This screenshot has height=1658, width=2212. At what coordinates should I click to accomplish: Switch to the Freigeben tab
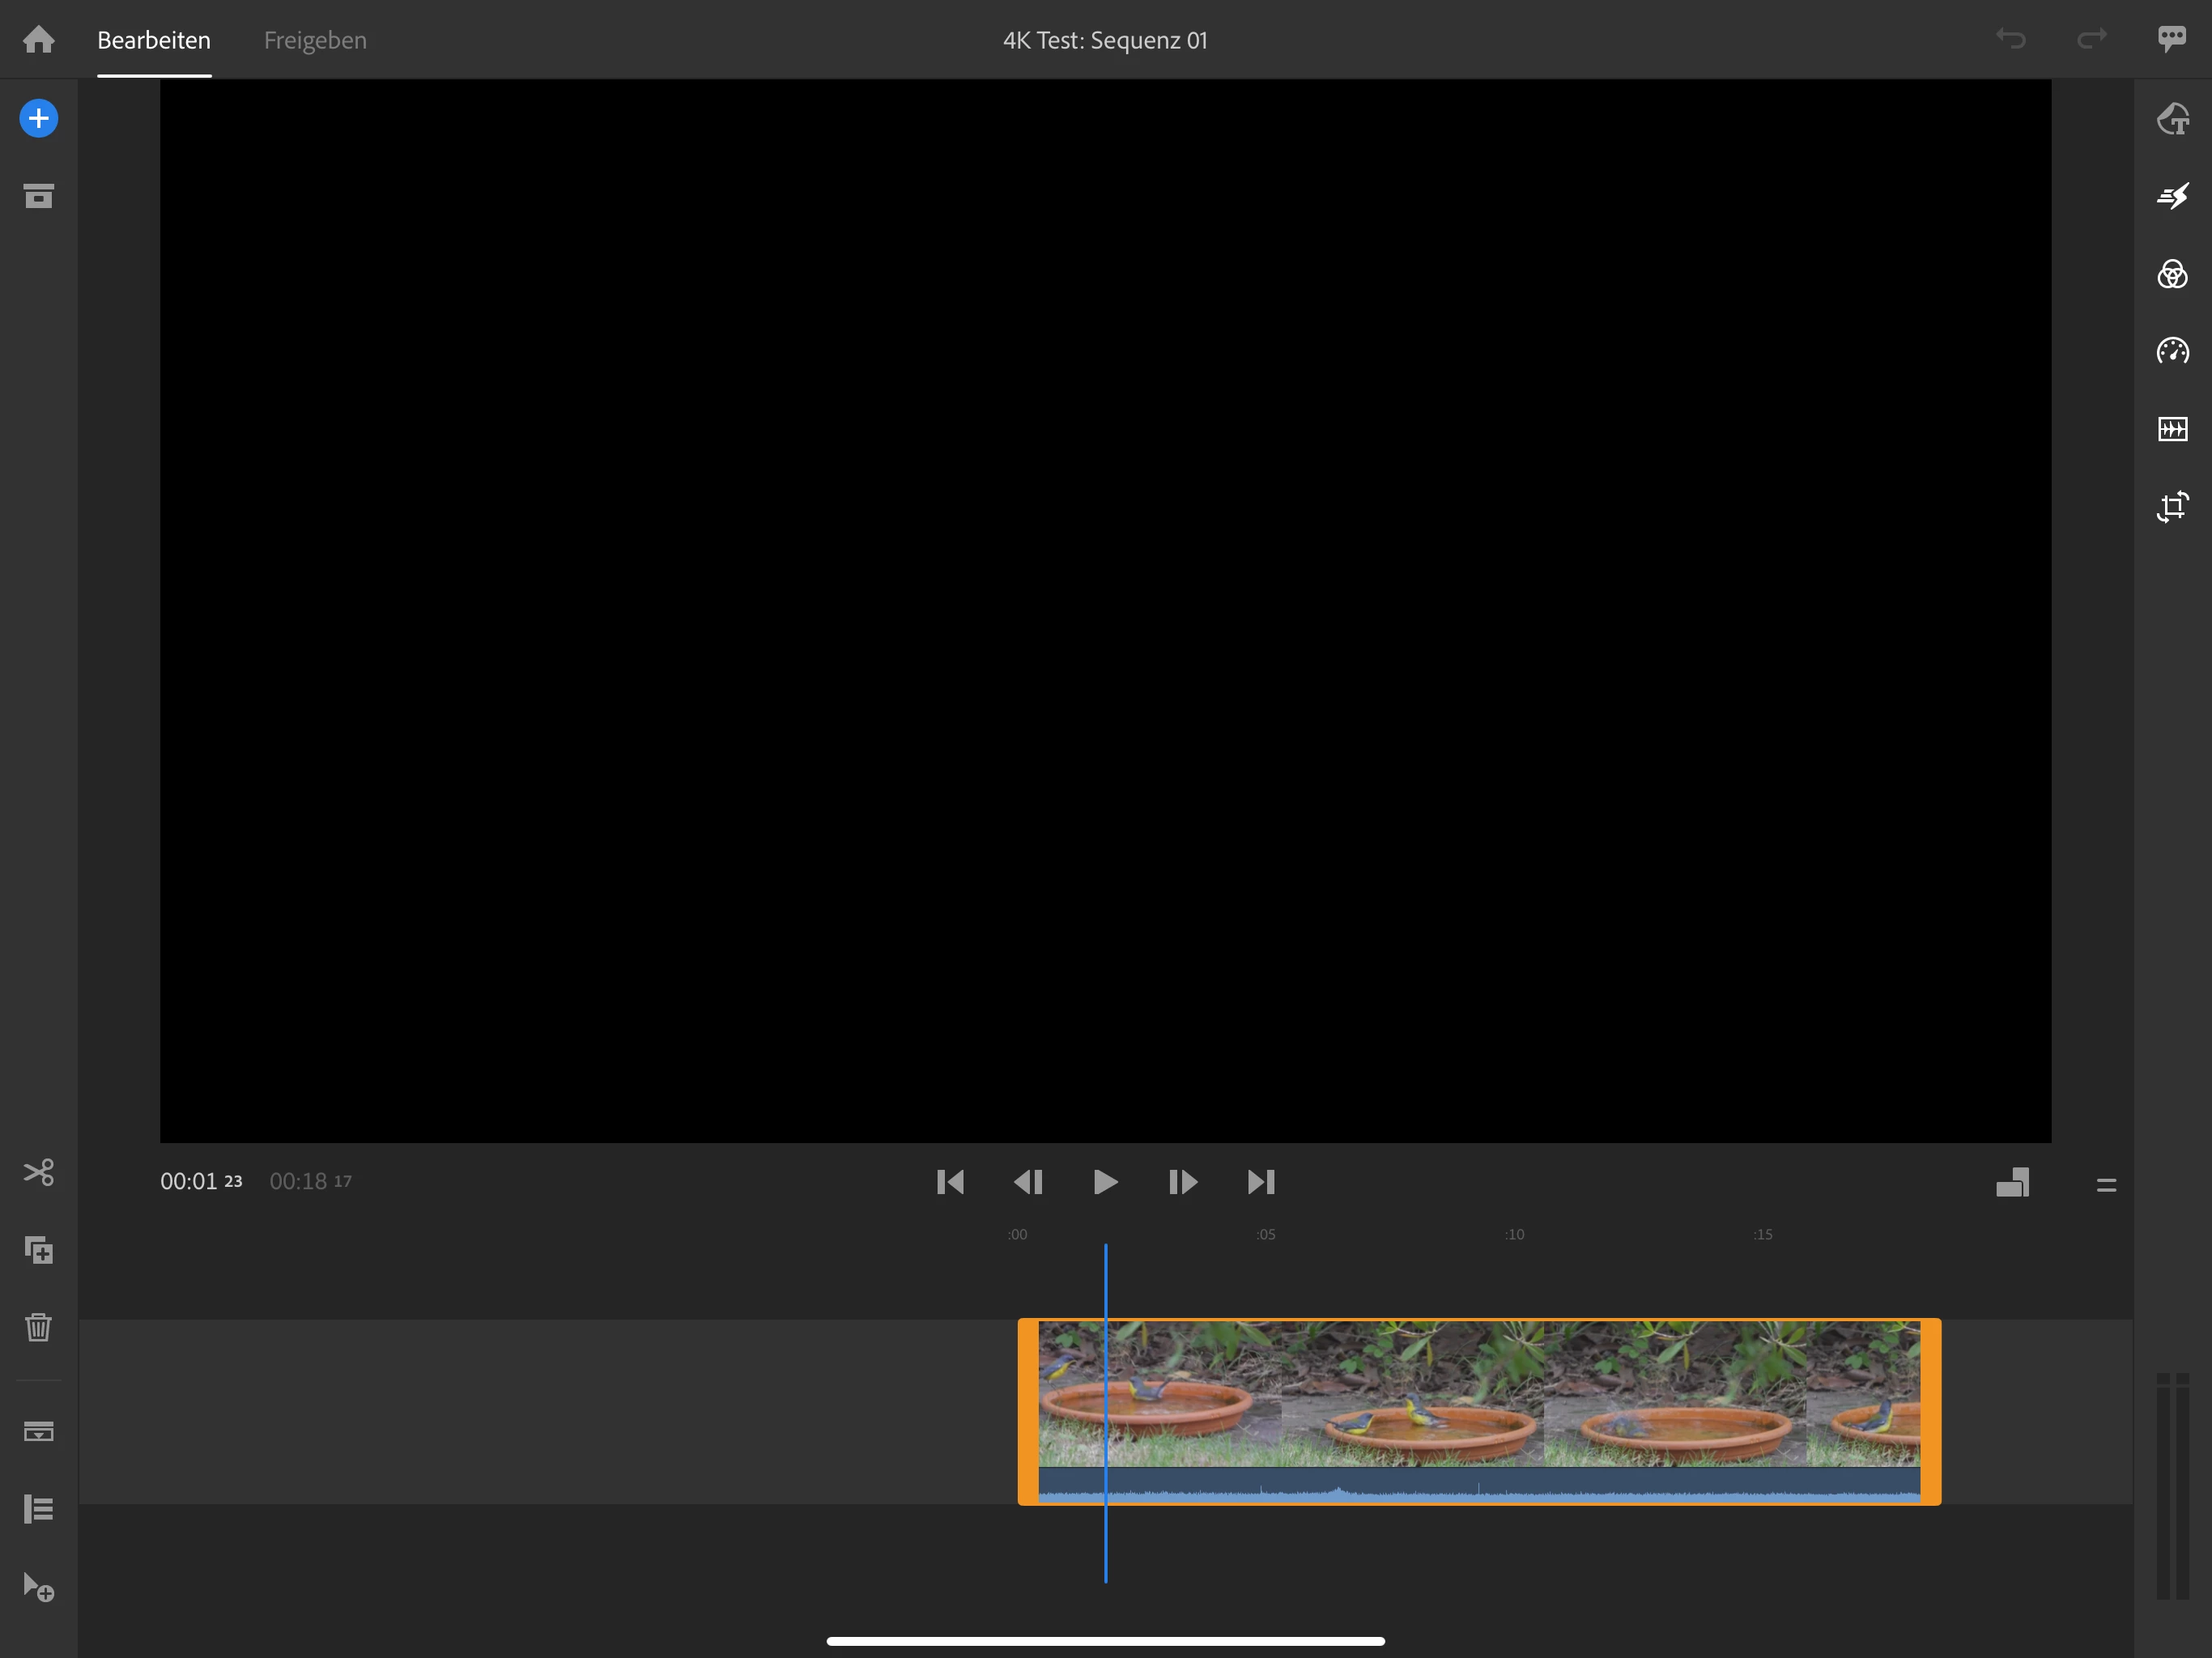click(x=315, y=40)
